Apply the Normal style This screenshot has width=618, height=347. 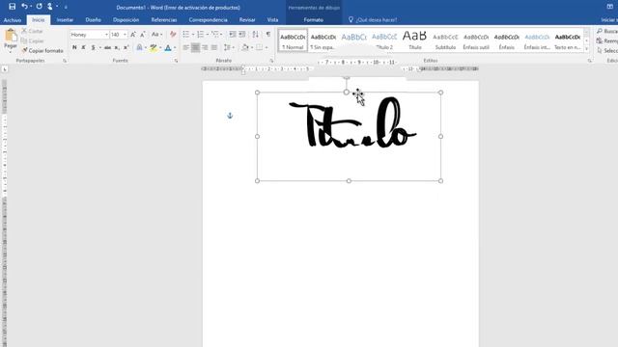(x=293, y=40)
